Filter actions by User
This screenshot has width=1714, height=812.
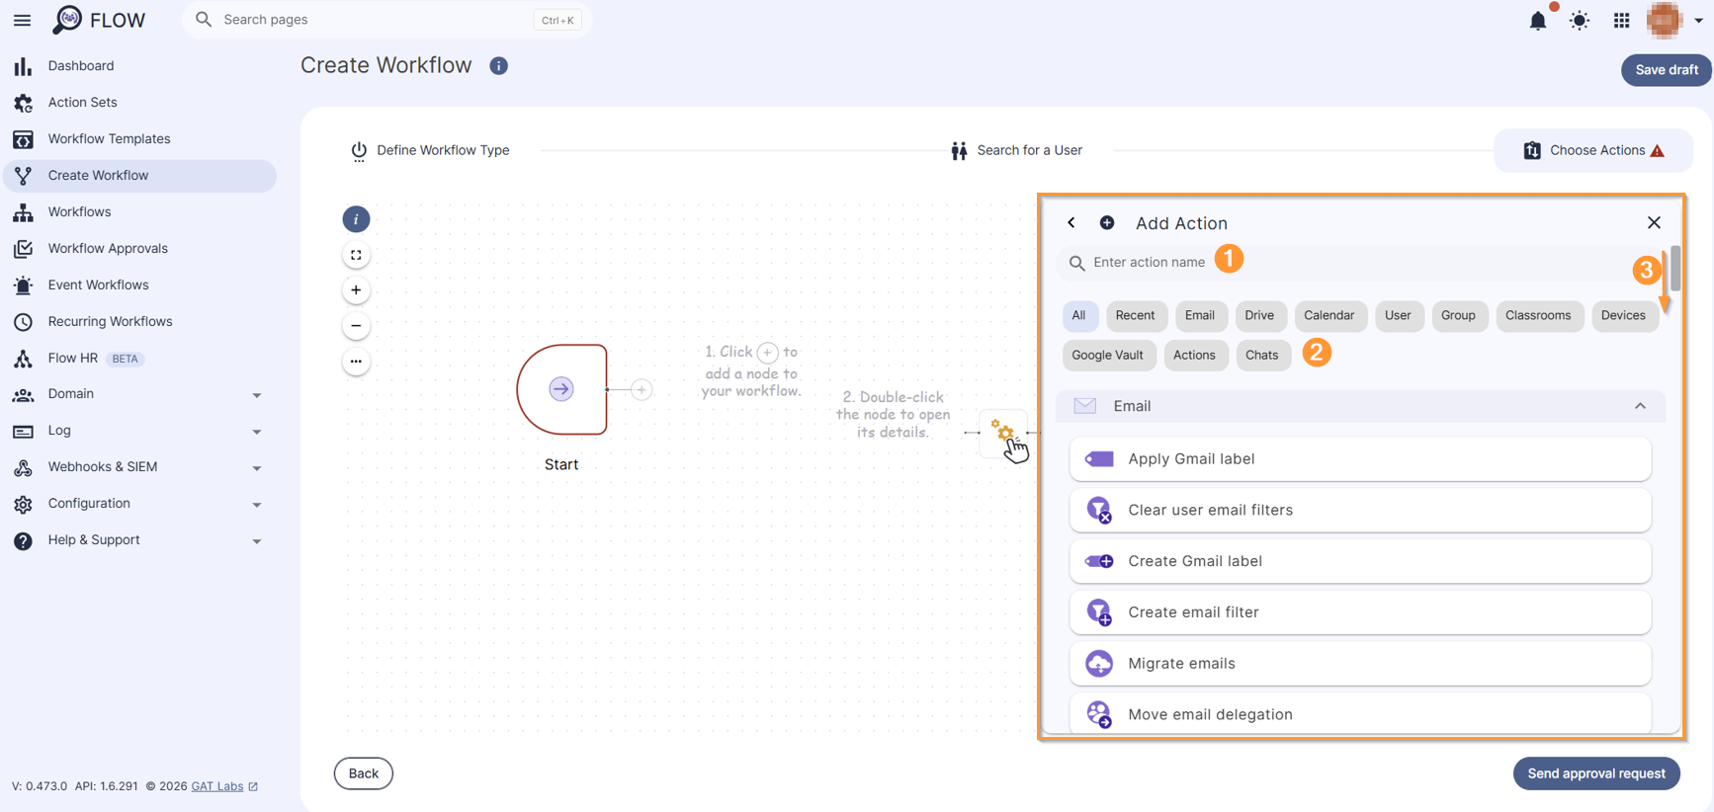[x=1398, y=316]
